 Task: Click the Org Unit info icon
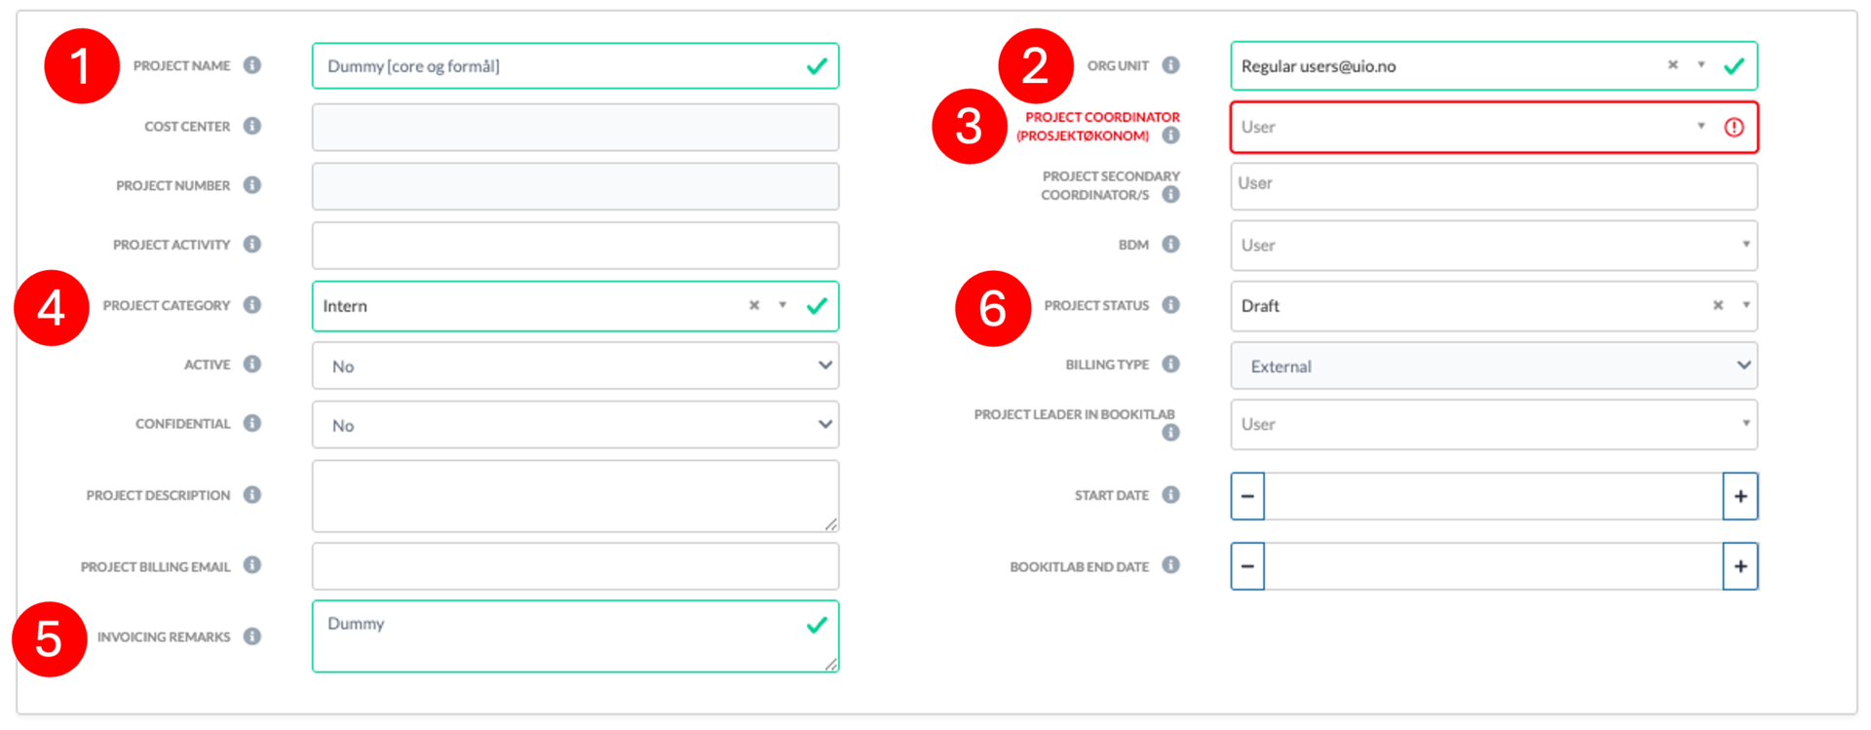click(1171, 65)
